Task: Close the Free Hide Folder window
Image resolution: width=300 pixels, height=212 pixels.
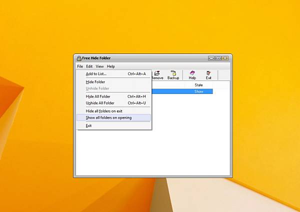Action: [x=225, y=58]
